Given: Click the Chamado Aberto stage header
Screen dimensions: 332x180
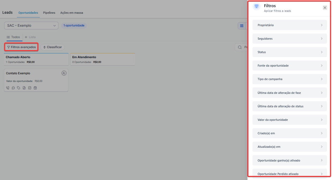Looking at the screenshot, I should click(x=36, y=59).
